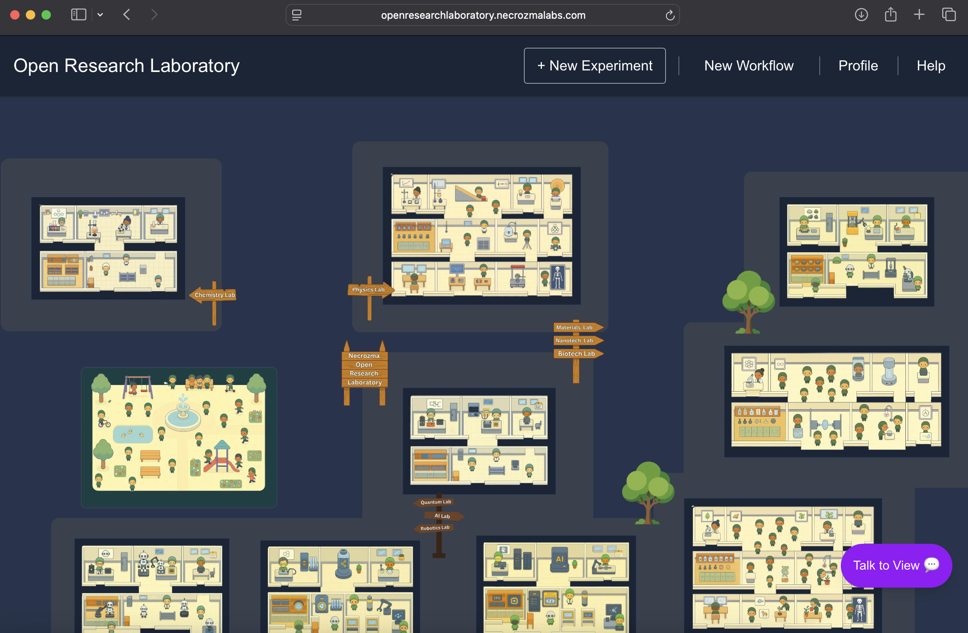Open the AI Lab building with AI monitor
Screen dimensions: 968x633
556,584
